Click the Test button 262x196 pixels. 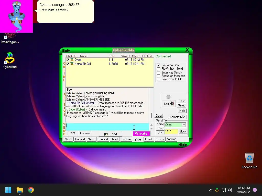click(x=182, y=101)
